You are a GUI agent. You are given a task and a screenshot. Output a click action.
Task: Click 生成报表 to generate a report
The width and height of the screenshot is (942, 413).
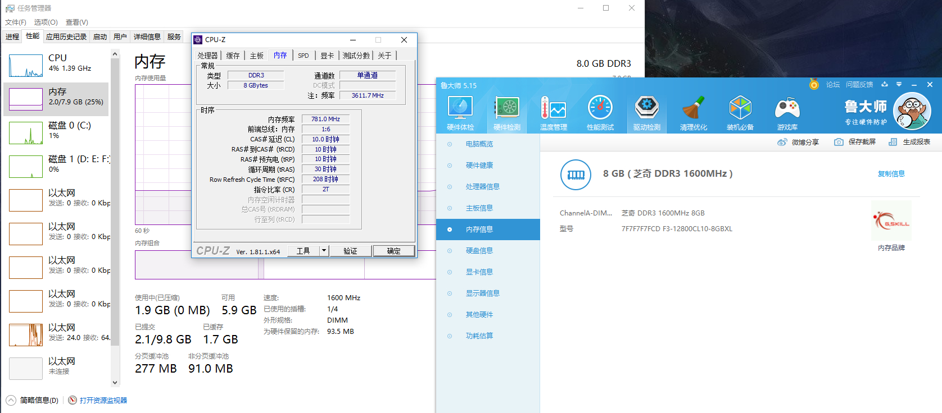click(909, 142)
